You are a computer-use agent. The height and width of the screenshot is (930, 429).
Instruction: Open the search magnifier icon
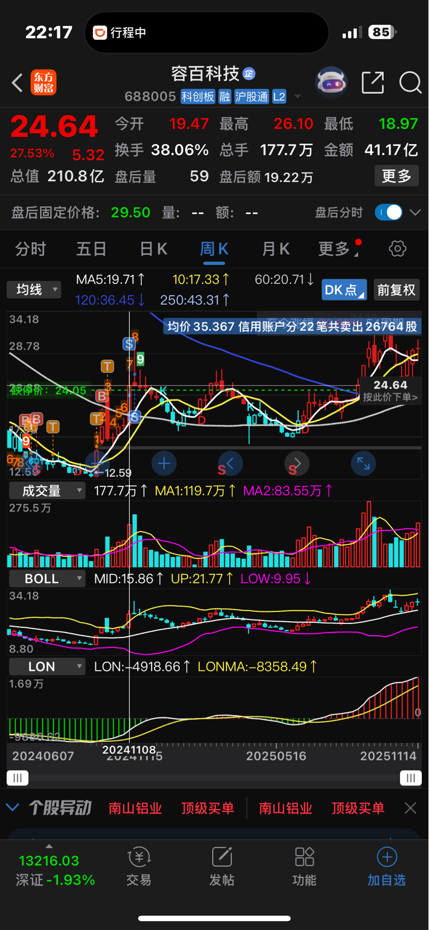410,83
